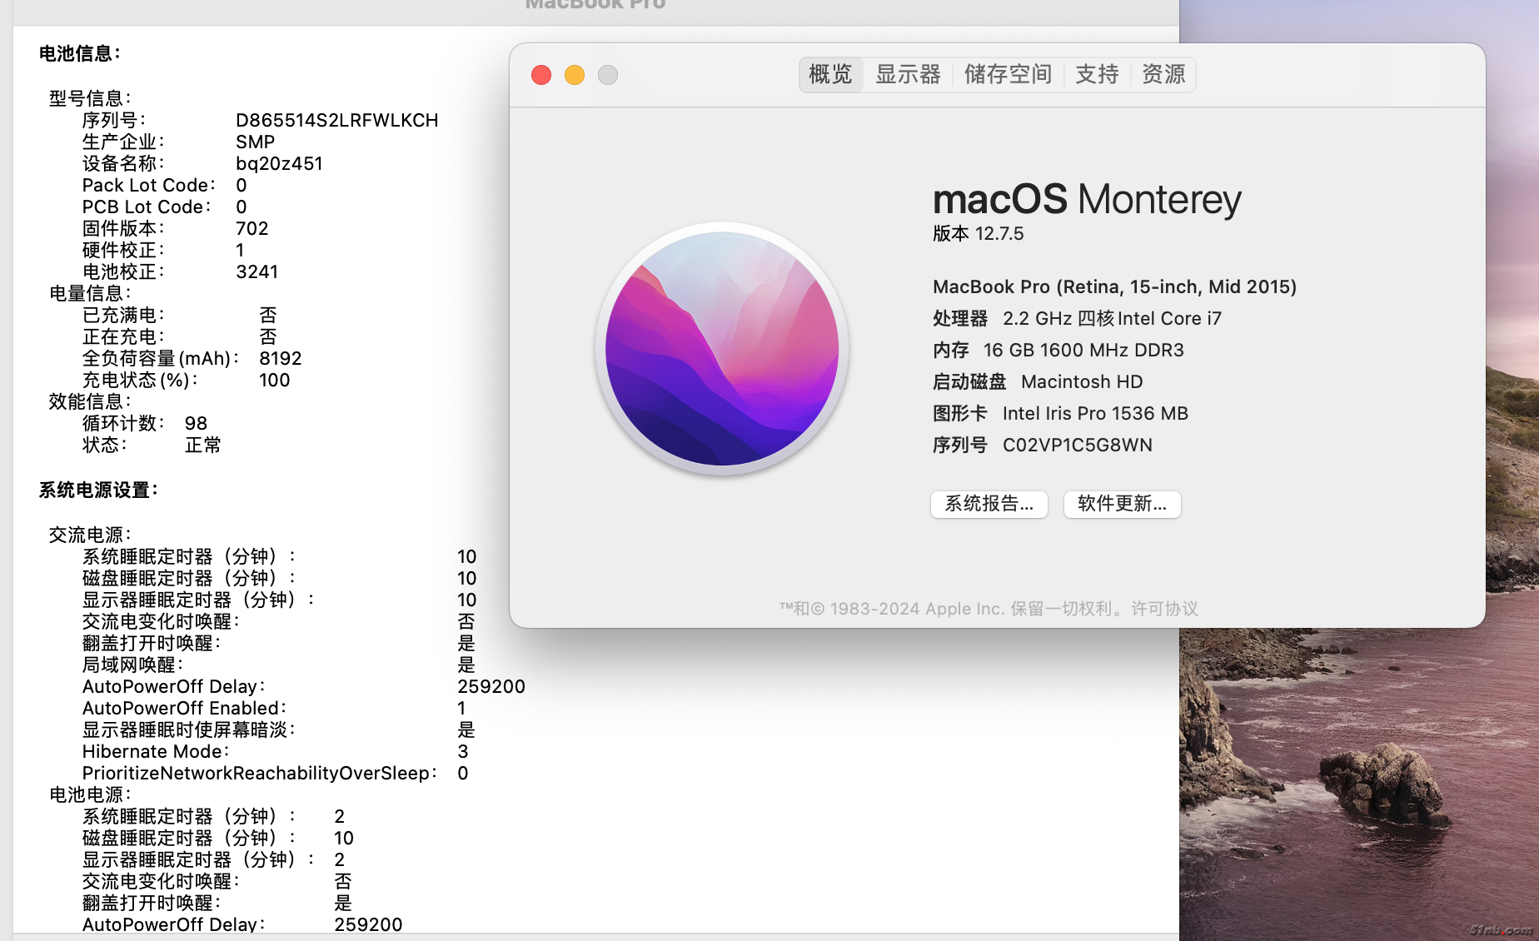Screen dimensions: 1539x941
Task: Open 系统报告 system report button
Action: pos(989,504)
